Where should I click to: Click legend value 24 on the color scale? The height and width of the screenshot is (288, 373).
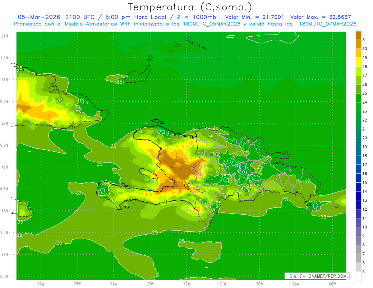pos(365,102)
